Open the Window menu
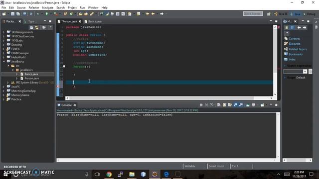The image size is (319, 179). [x=93, y=8]
